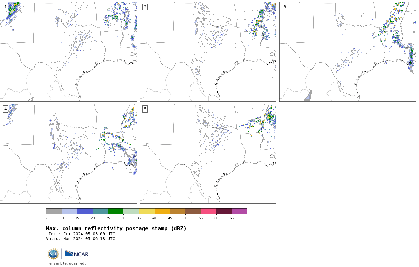Image resolution: width=419 pixels, height=267 pixels.
Task: Click the teal 20-25 dBZ swatch
Action: click(100, 211)
